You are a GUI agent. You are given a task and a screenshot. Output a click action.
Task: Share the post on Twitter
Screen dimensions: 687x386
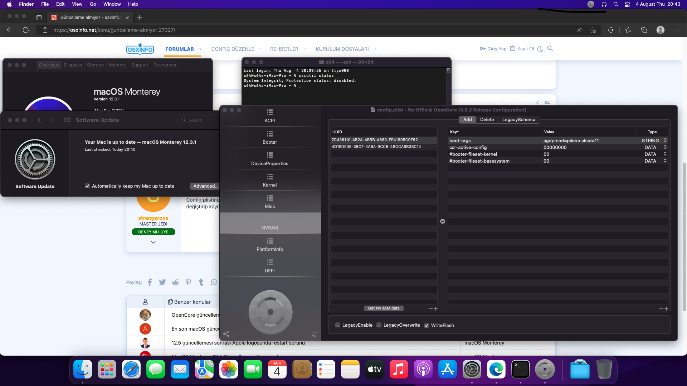point(162,282)
